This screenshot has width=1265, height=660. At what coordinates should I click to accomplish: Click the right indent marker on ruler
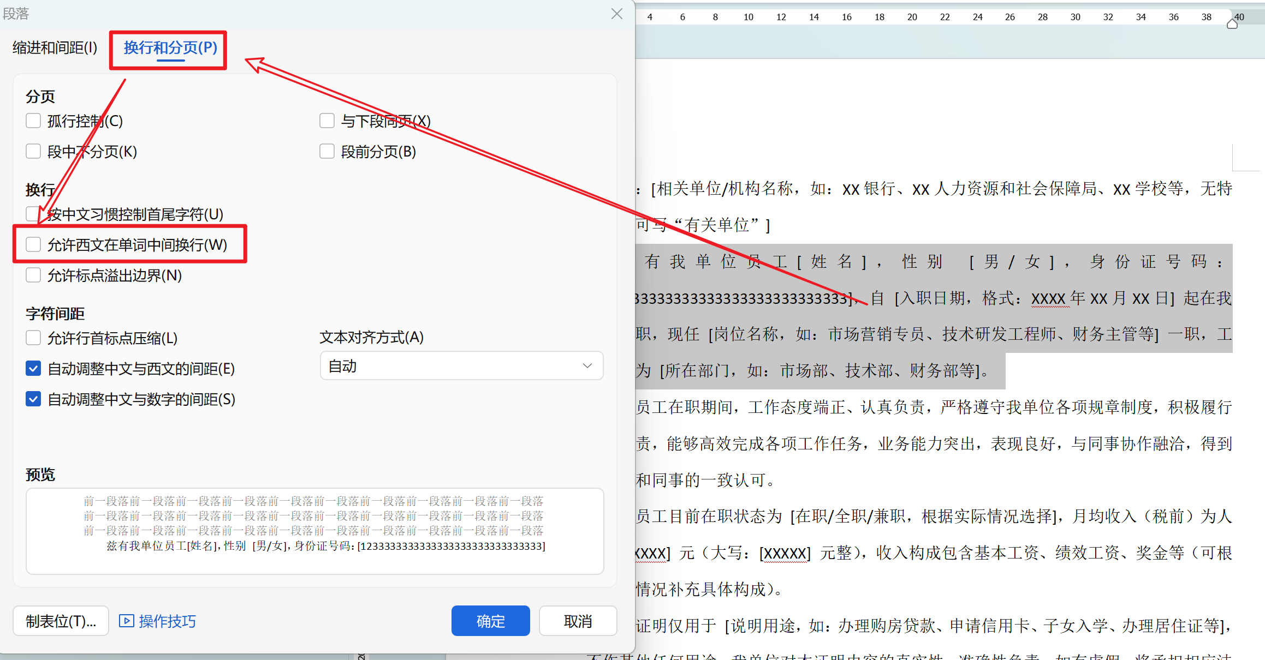point(1232,23)
